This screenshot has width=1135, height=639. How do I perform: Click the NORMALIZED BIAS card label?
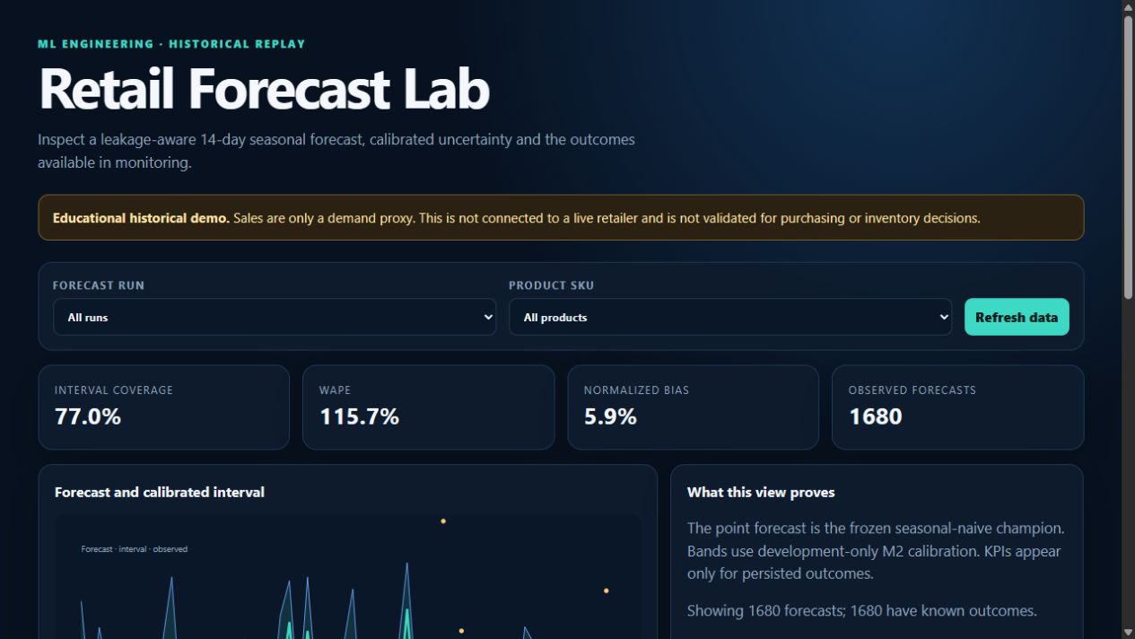pos(637,390)
